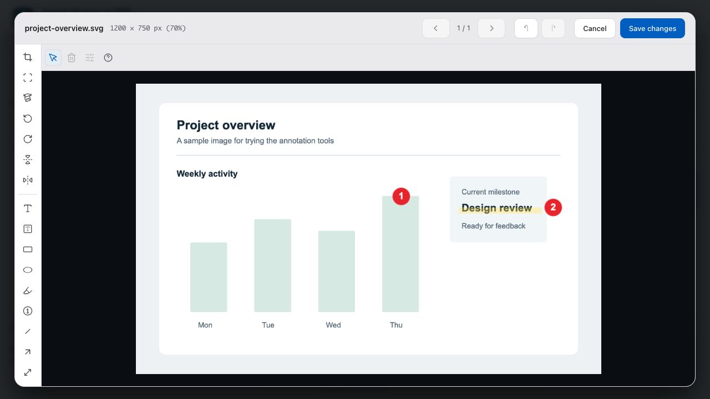Select the numbered marker tool
Image resolution: width=710 pixels, height=399 pixels.
click(x=28, y=311)
